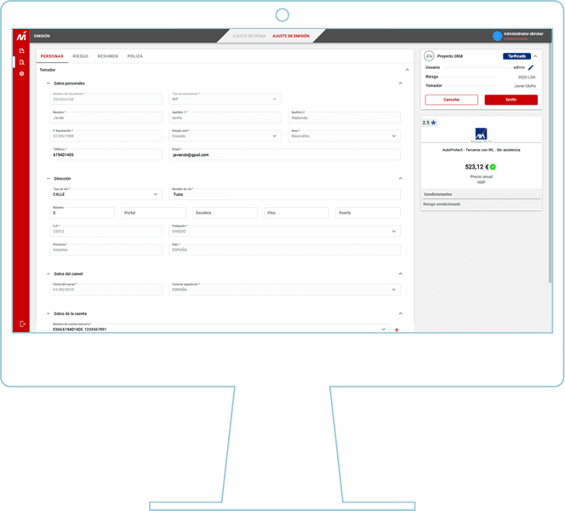Viewport: 565px width, 511px height.
Task: Open the bank account number dropdown
Action: pyautogui.click(x=220, y=328)
